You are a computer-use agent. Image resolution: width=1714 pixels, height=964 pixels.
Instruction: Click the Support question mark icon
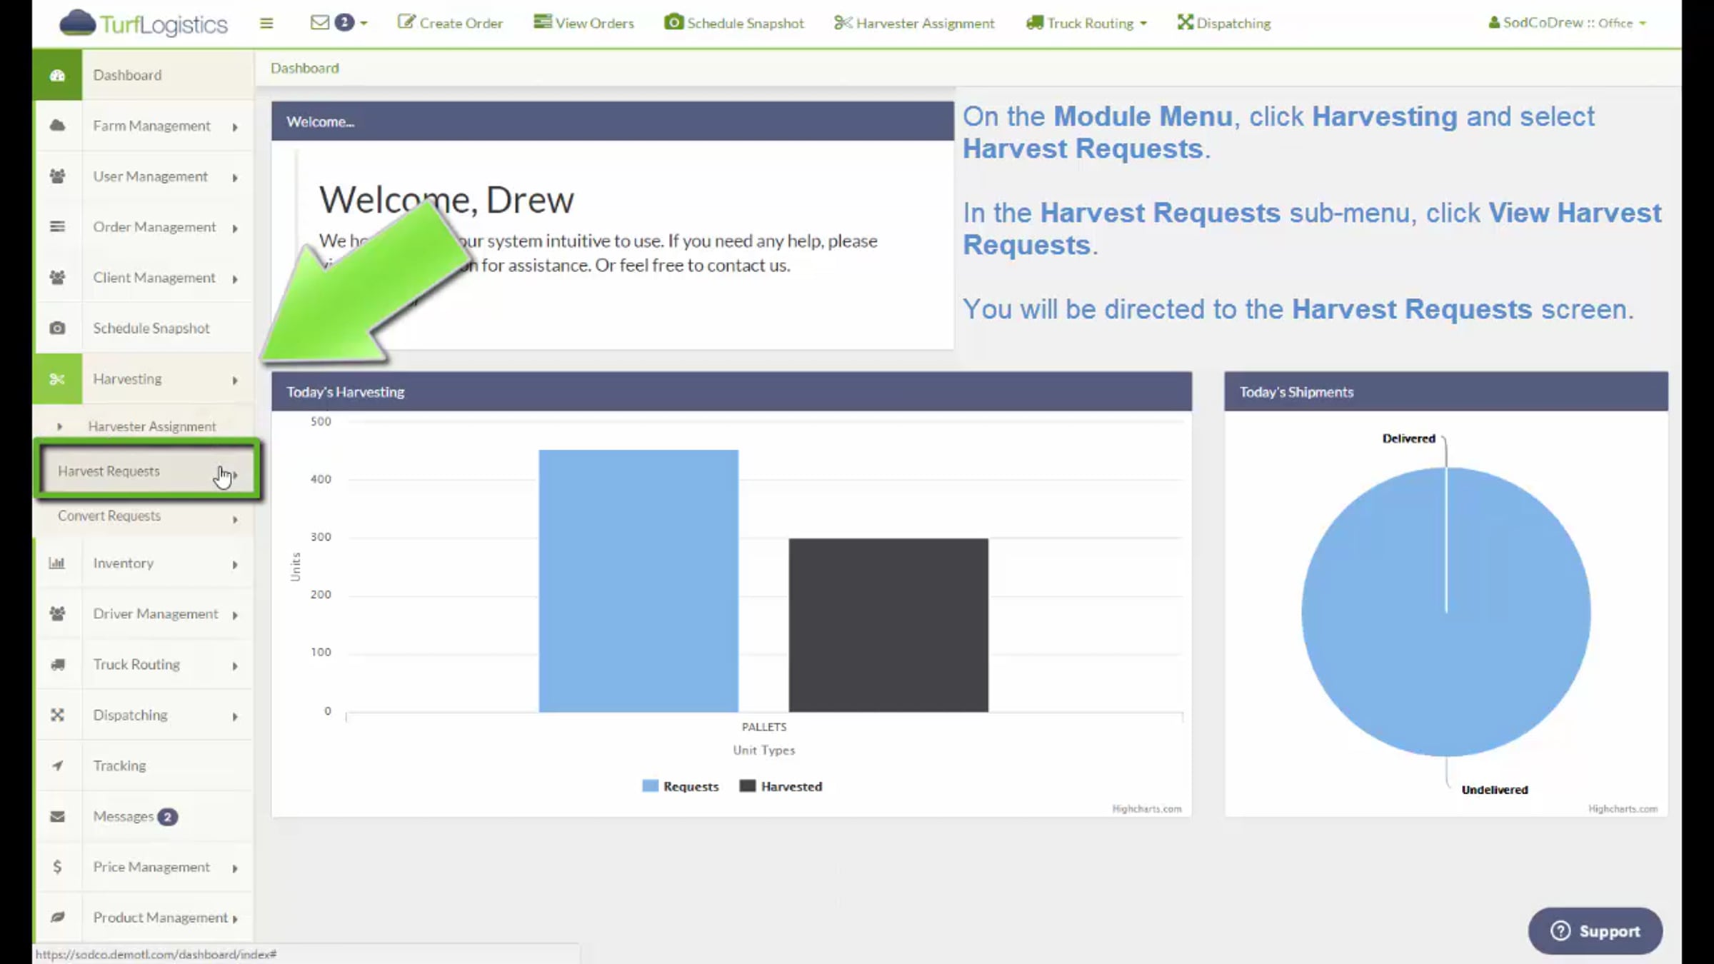coord(1560,931)
